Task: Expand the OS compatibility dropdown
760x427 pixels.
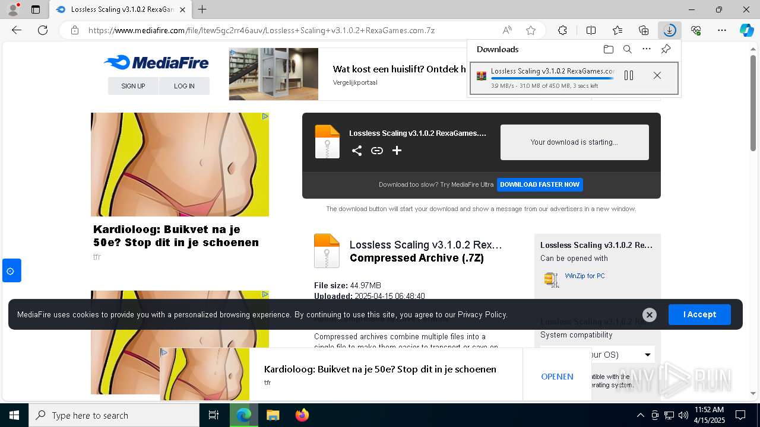Action: point(648,355)
